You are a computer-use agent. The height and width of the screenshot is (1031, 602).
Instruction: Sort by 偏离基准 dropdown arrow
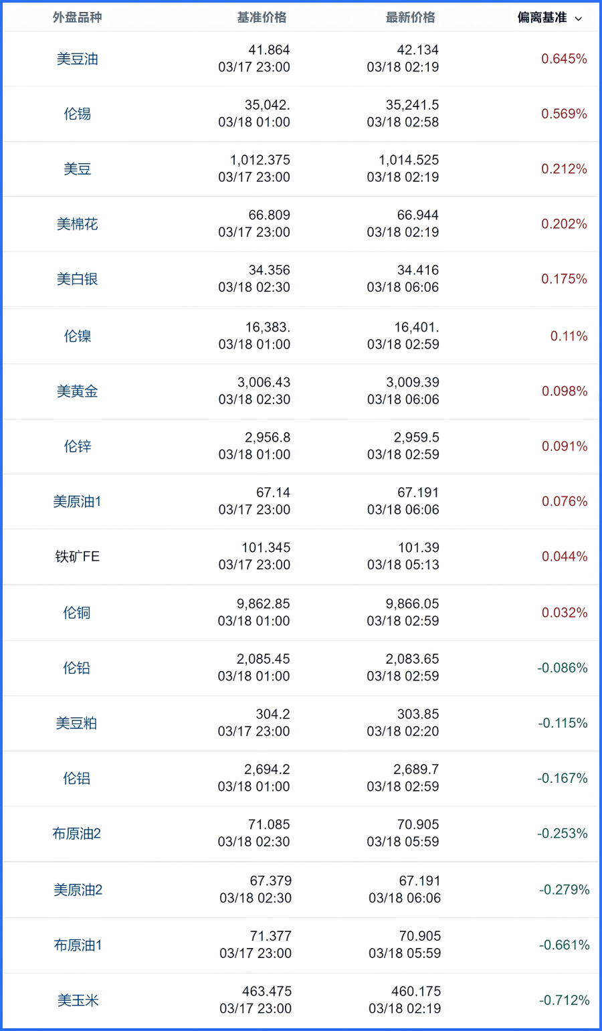point(579,19)
